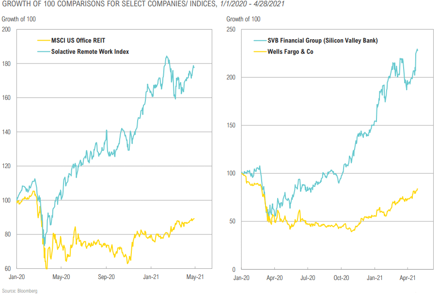Click the yellow MSCI legend line swatch
The width and height of the screenshot is (439, 295).
click(x=44, y=41)
